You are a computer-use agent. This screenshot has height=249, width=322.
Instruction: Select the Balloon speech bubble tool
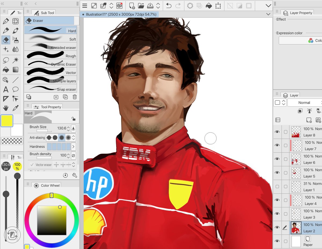pyautogui.click(x=16, y=89)
